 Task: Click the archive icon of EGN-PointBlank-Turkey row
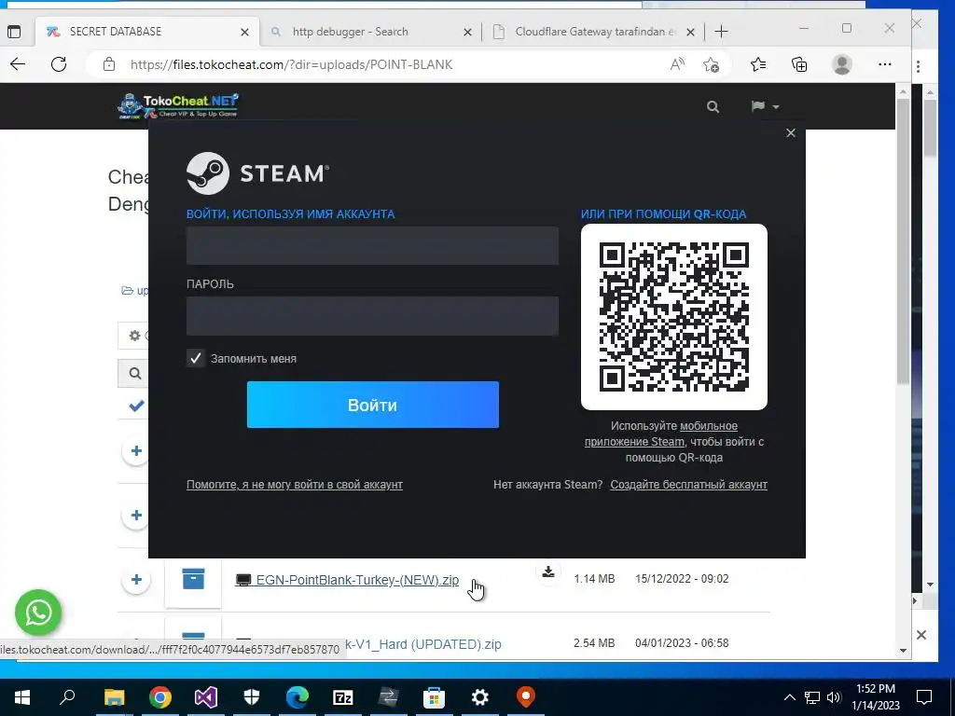[x=193, y=578]
